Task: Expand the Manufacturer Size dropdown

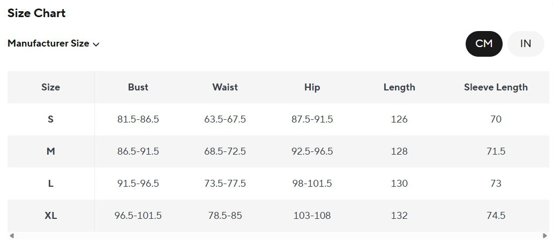Action: coord(54,44)
